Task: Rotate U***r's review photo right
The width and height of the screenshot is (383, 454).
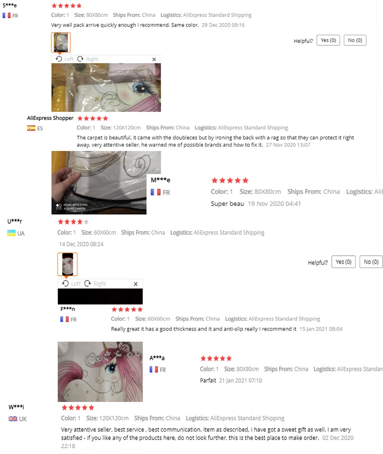Action: pos(95,283)
